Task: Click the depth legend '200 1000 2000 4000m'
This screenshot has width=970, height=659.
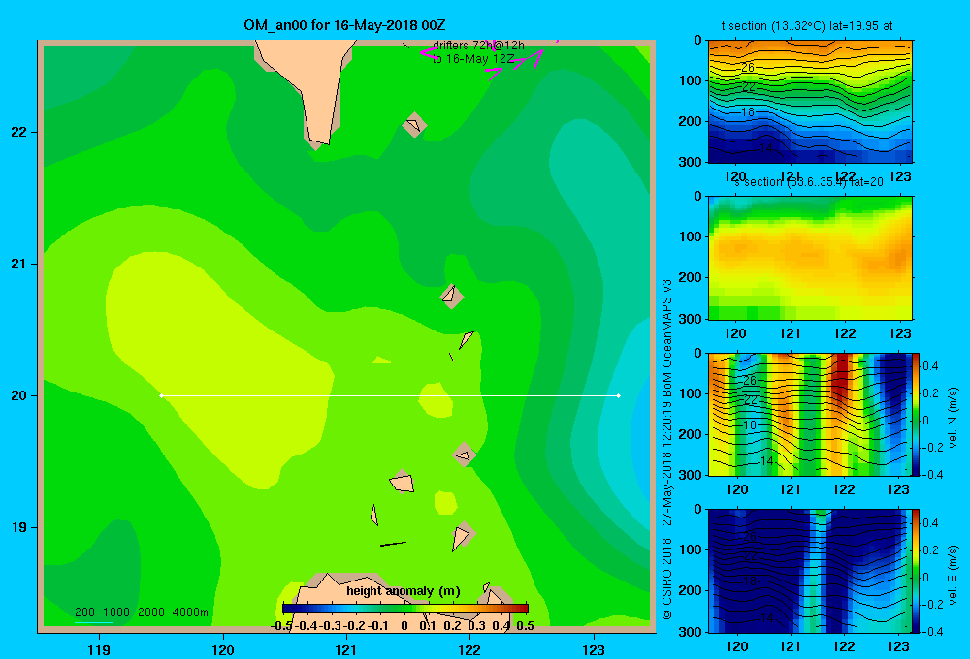Action: pyautogui.click(x=142, y=612)
